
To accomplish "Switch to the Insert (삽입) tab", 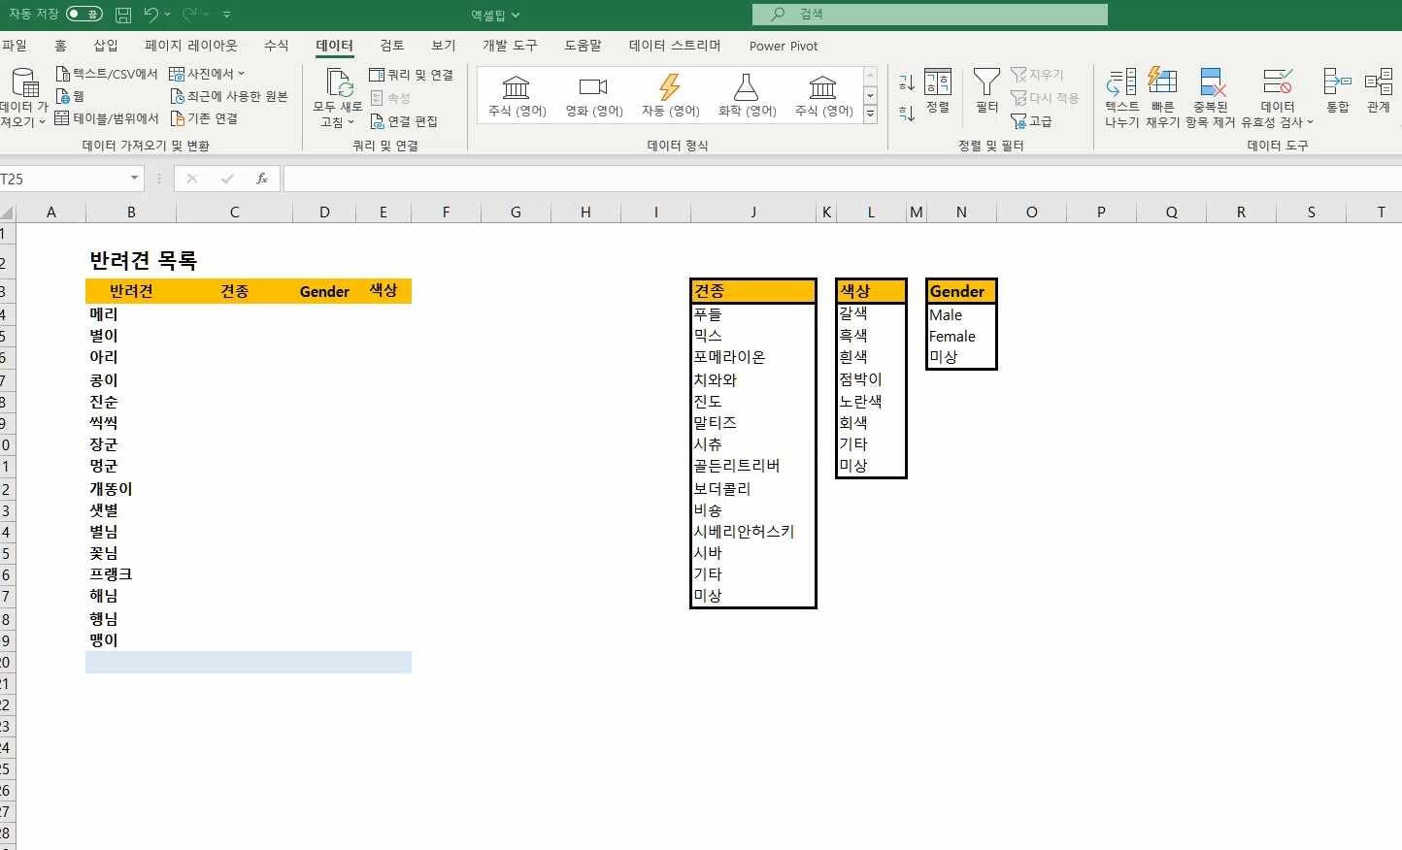I will point(105,46).
